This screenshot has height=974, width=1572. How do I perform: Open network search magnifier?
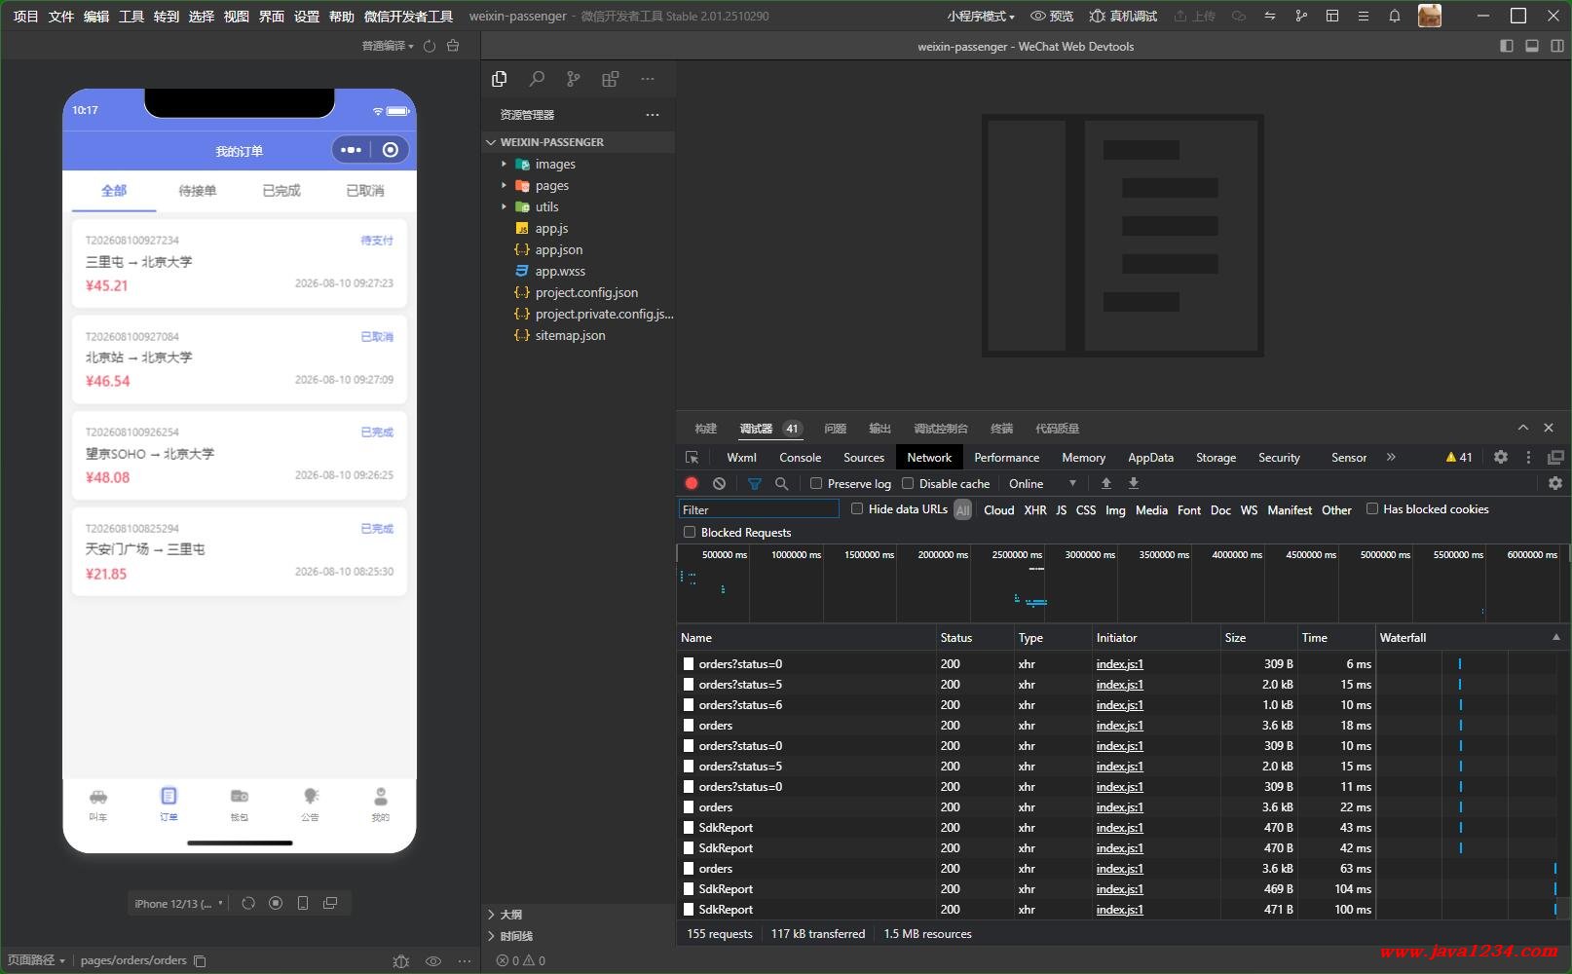point(781,483)
